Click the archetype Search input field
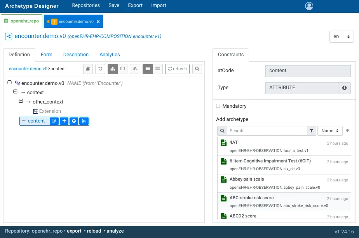This screenshot has height=238, width=359. click(267, 131)
